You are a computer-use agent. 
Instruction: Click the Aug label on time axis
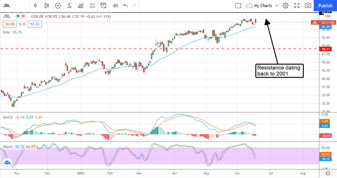(303, 173)
